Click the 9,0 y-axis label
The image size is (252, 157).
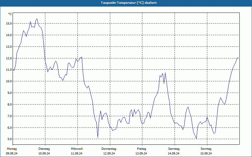pos(9,93)
